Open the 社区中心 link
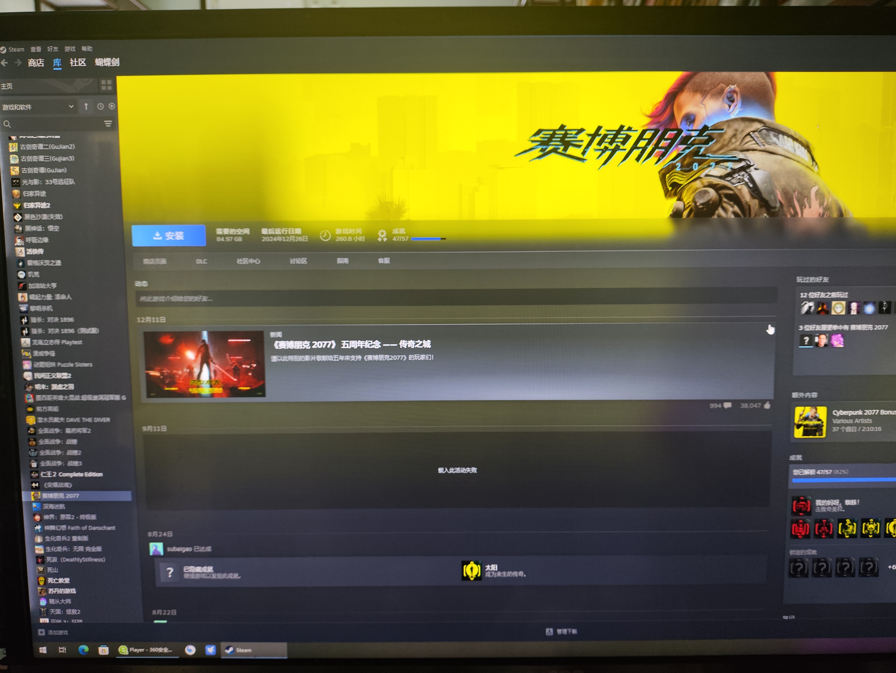The width and height of the screenshot is (896, 673). 248,261
